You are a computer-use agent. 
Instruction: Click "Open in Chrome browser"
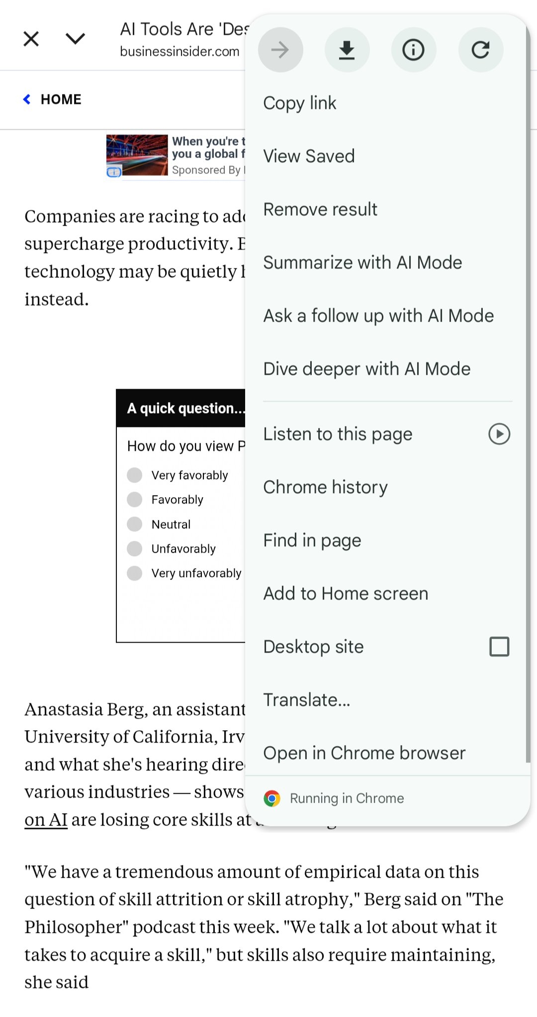click(x=364, y=753)
